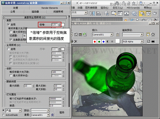Viewport: 160px width, 119px height.
Task: Toggle black frame display icon at right
Action: coord(153,41)
